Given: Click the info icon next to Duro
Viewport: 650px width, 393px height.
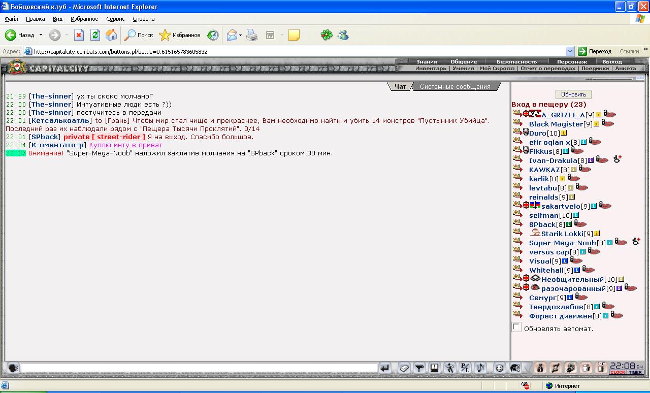Looking at the screenshot, I should 564,133.
